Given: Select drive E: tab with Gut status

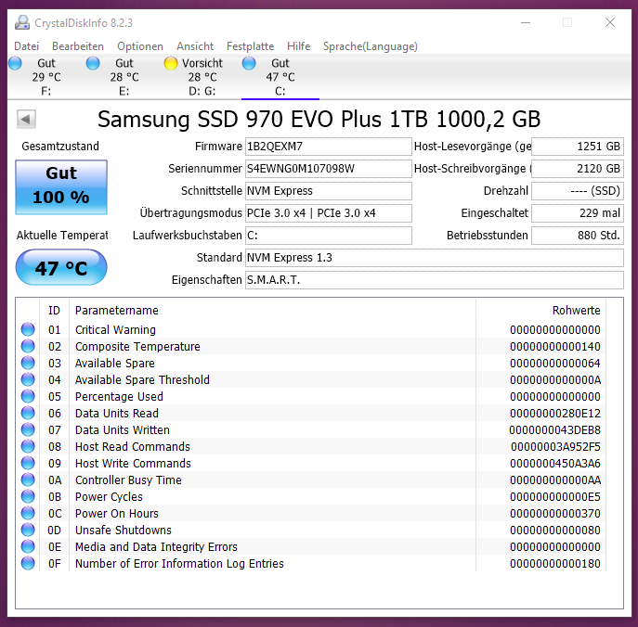Looking at the screenshot, I should tap(124, 77).
